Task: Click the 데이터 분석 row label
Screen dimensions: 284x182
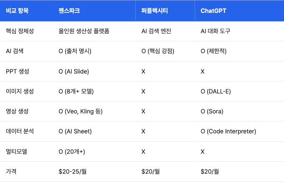Action: pyautogui.click(x=20, y=131)
